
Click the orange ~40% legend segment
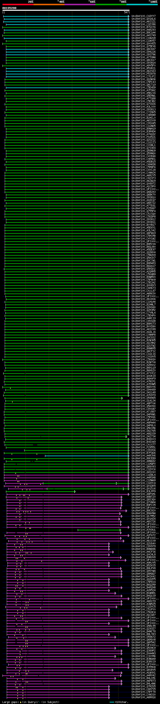pos(49,5)
